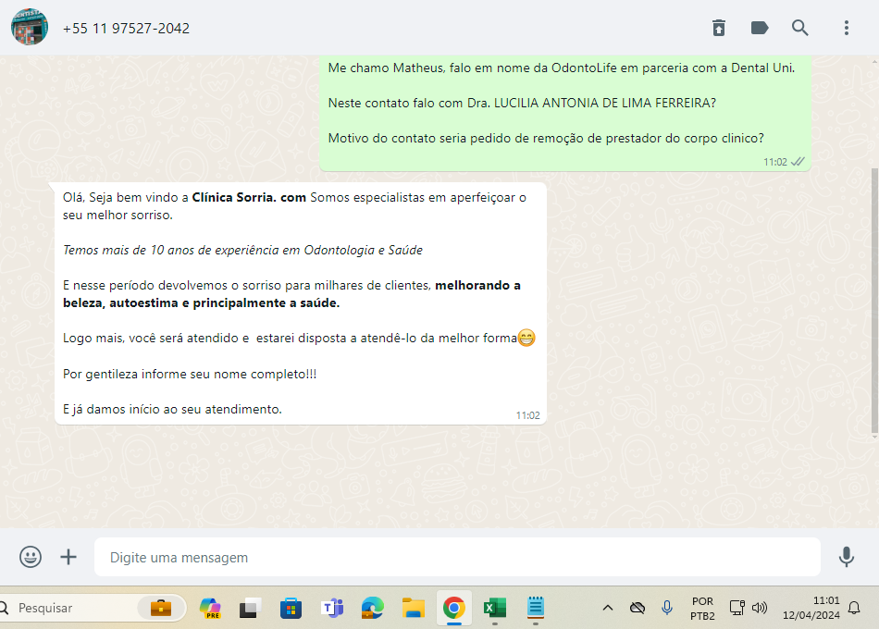Open Task View on taskbar
The image size is (879, 629).
(250, 608)
